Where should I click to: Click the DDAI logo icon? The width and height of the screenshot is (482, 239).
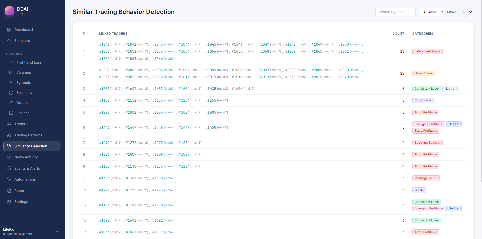click(10, 11)
